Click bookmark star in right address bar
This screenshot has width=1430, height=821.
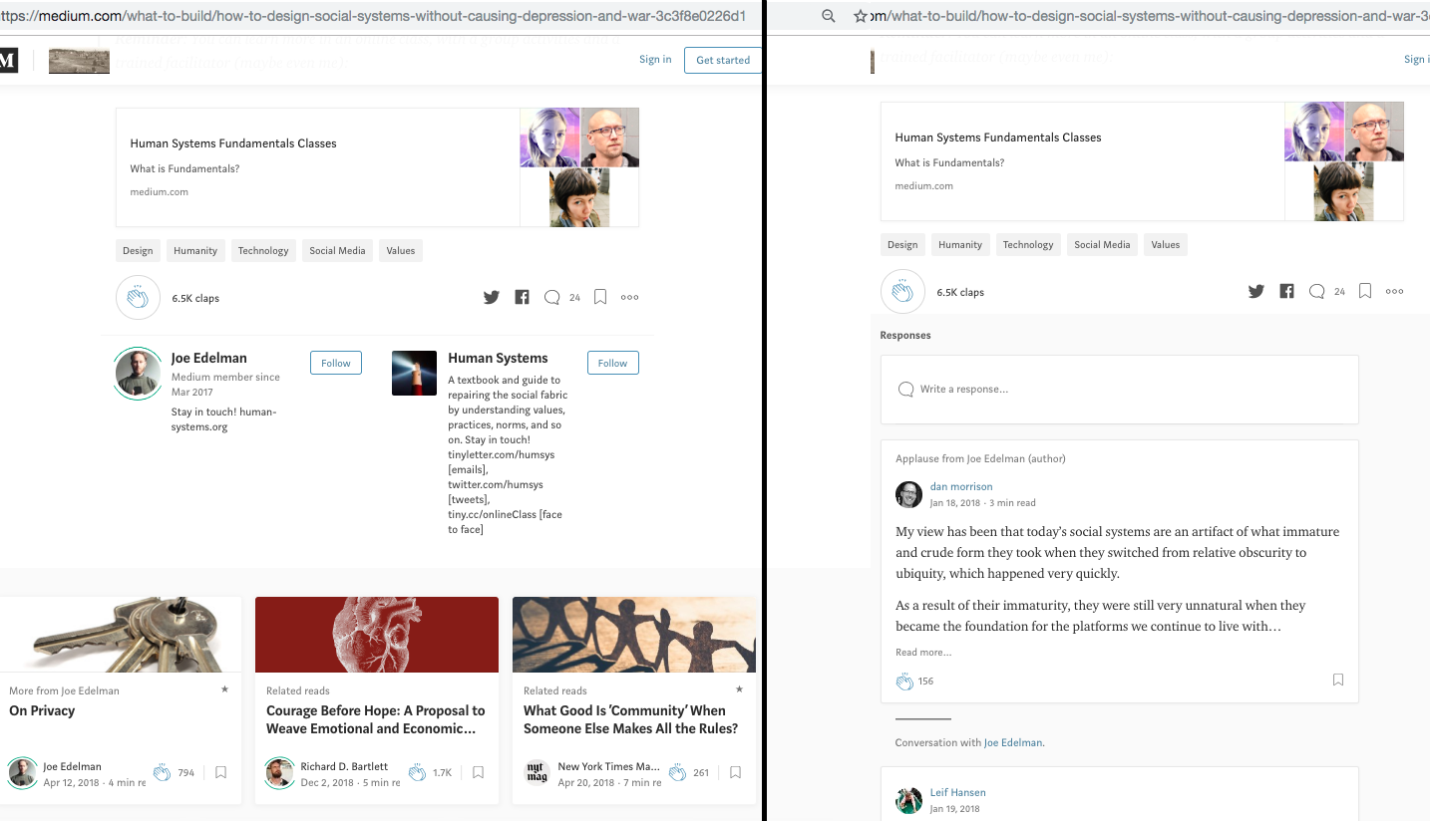tap(861, 16)
